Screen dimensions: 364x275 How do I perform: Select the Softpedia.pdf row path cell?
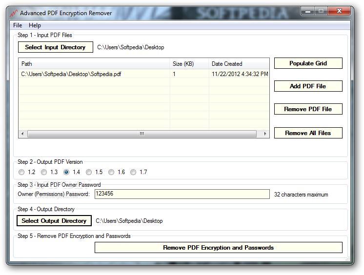tap(94, 74)
